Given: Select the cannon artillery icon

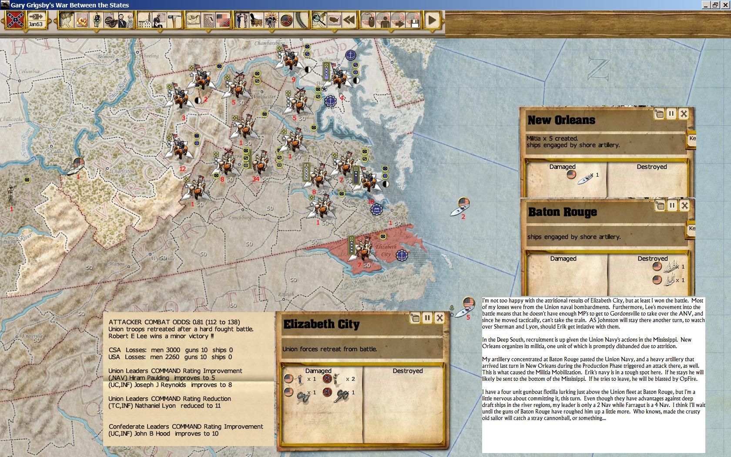Looking at the screenshot, I should [x=111, y=20].
